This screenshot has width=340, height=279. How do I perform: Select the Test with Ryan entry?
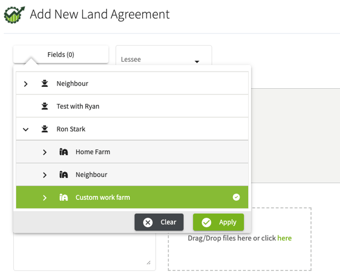(x=78, y=106)
